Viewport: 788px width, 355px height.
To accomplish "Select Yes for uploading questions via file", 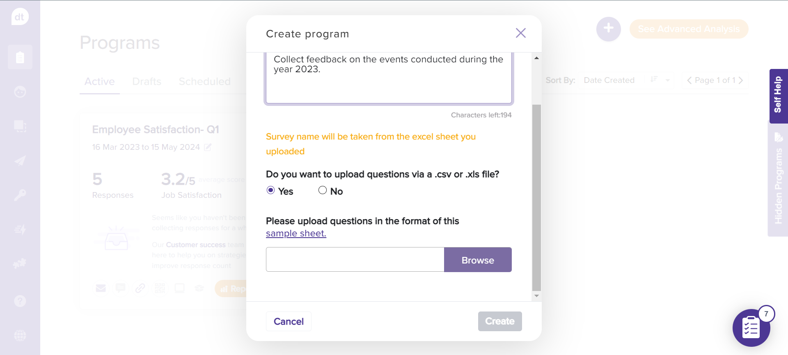I will (270, 190).
